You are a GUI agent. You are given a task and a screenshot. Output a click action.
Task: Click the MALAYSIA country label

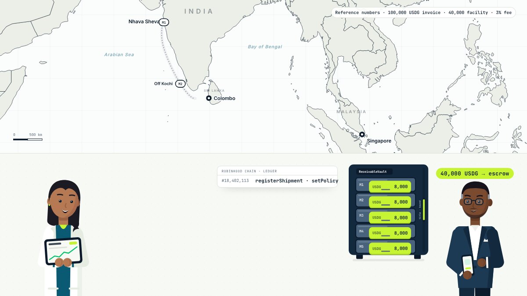(x=351, y=112)
